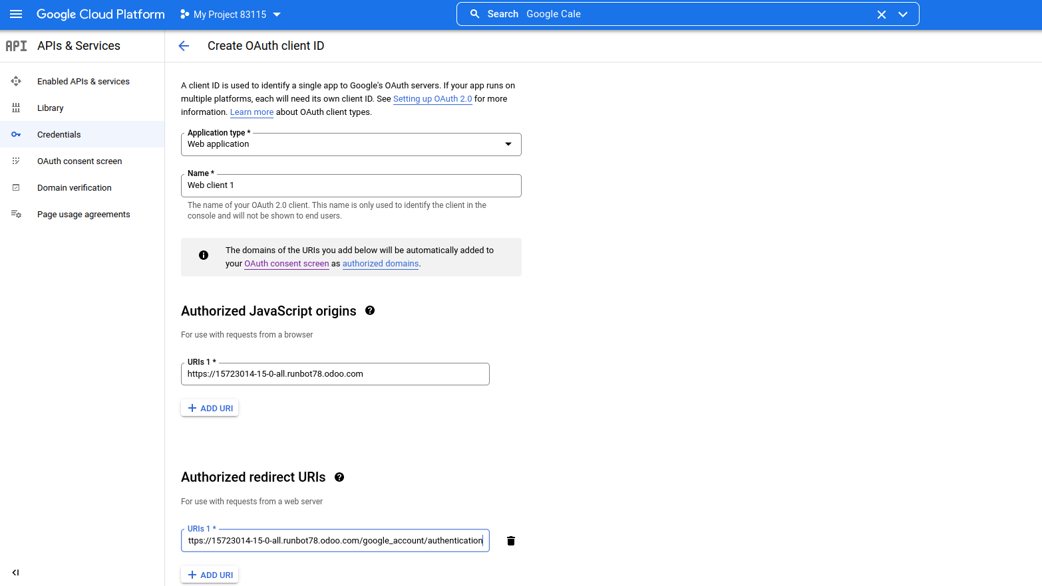This screenshot has height=586, width=1042.
Task: Click the Credentials key icon
Action: 16,134
